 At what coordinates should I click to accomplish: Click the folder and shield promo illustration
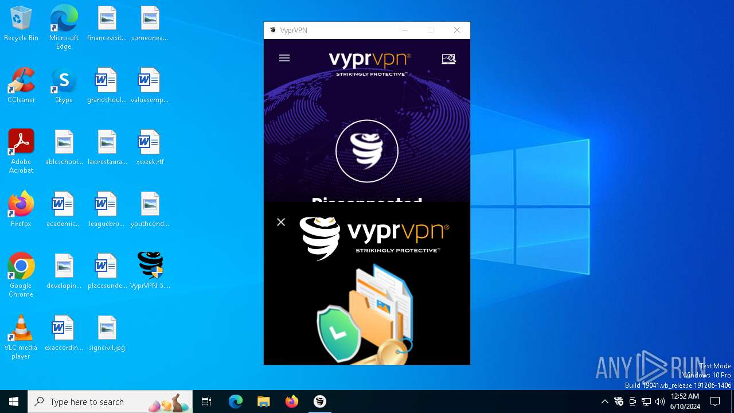[x=365, y=314]
